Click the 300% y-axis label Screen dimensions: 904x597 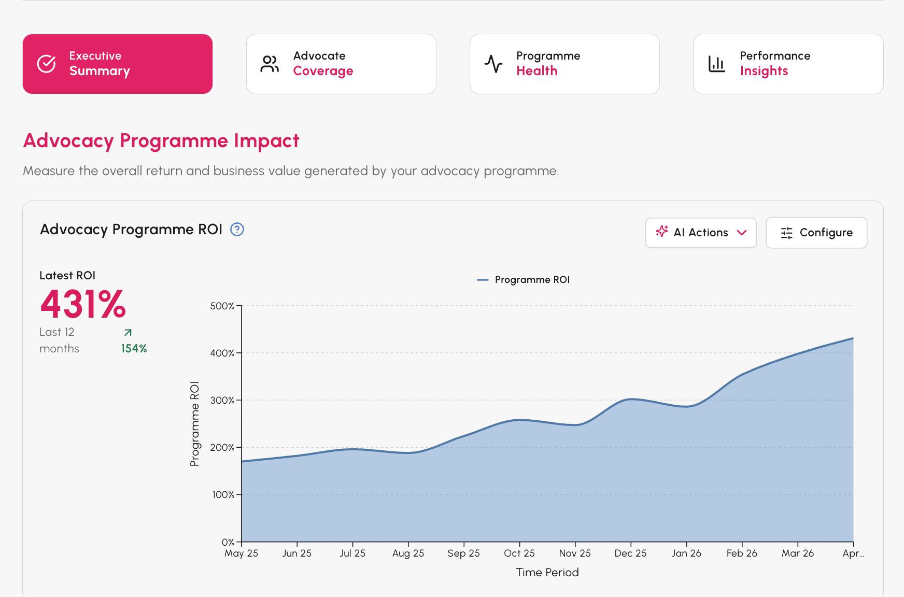point(222,401)
